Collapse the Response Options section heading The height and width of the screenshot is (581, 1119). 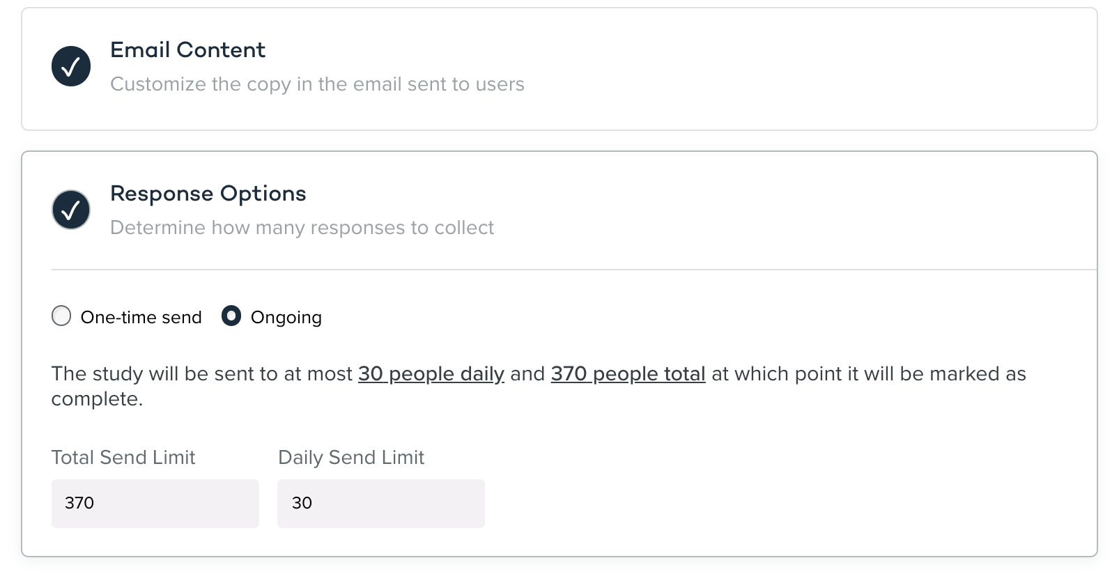tap(208, 194)
